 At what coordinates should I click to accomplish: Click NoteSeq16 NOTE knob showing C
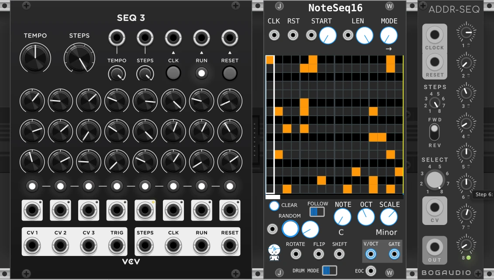342,217
